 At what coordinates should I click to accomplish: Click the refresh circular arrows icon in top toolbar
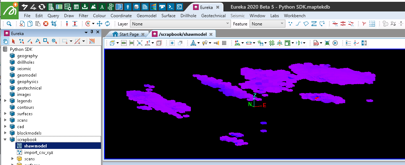pyautogui.click(x=42, y=7)
